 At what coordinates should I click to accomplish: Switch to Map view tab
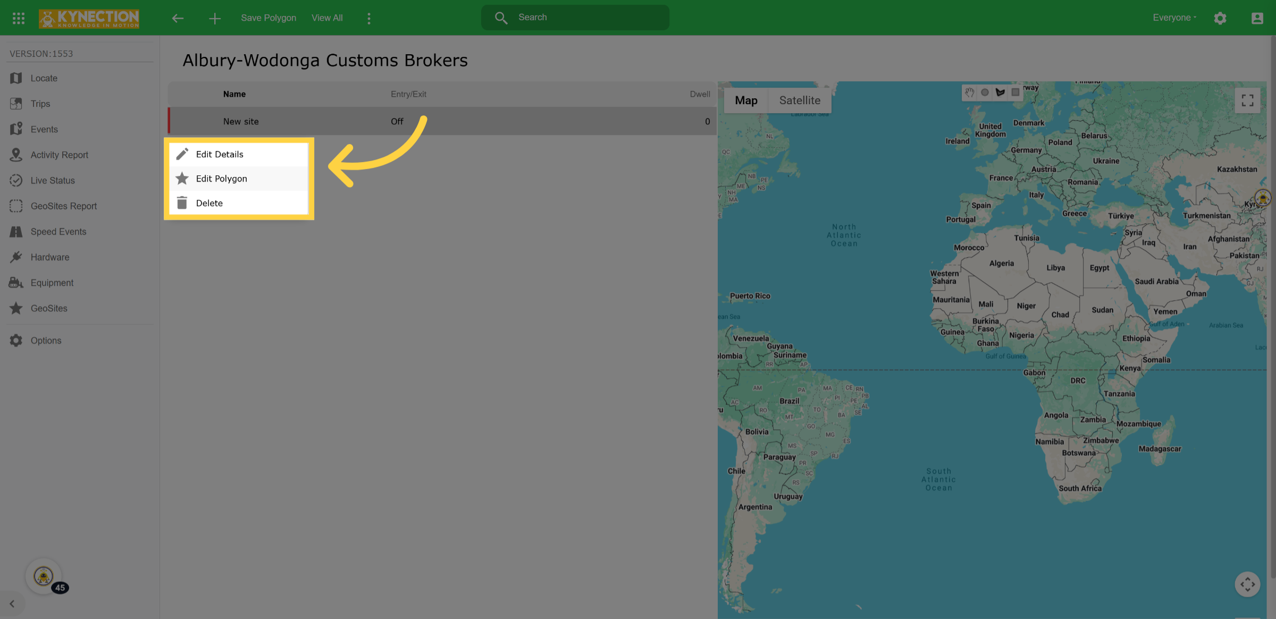[746, 100]
